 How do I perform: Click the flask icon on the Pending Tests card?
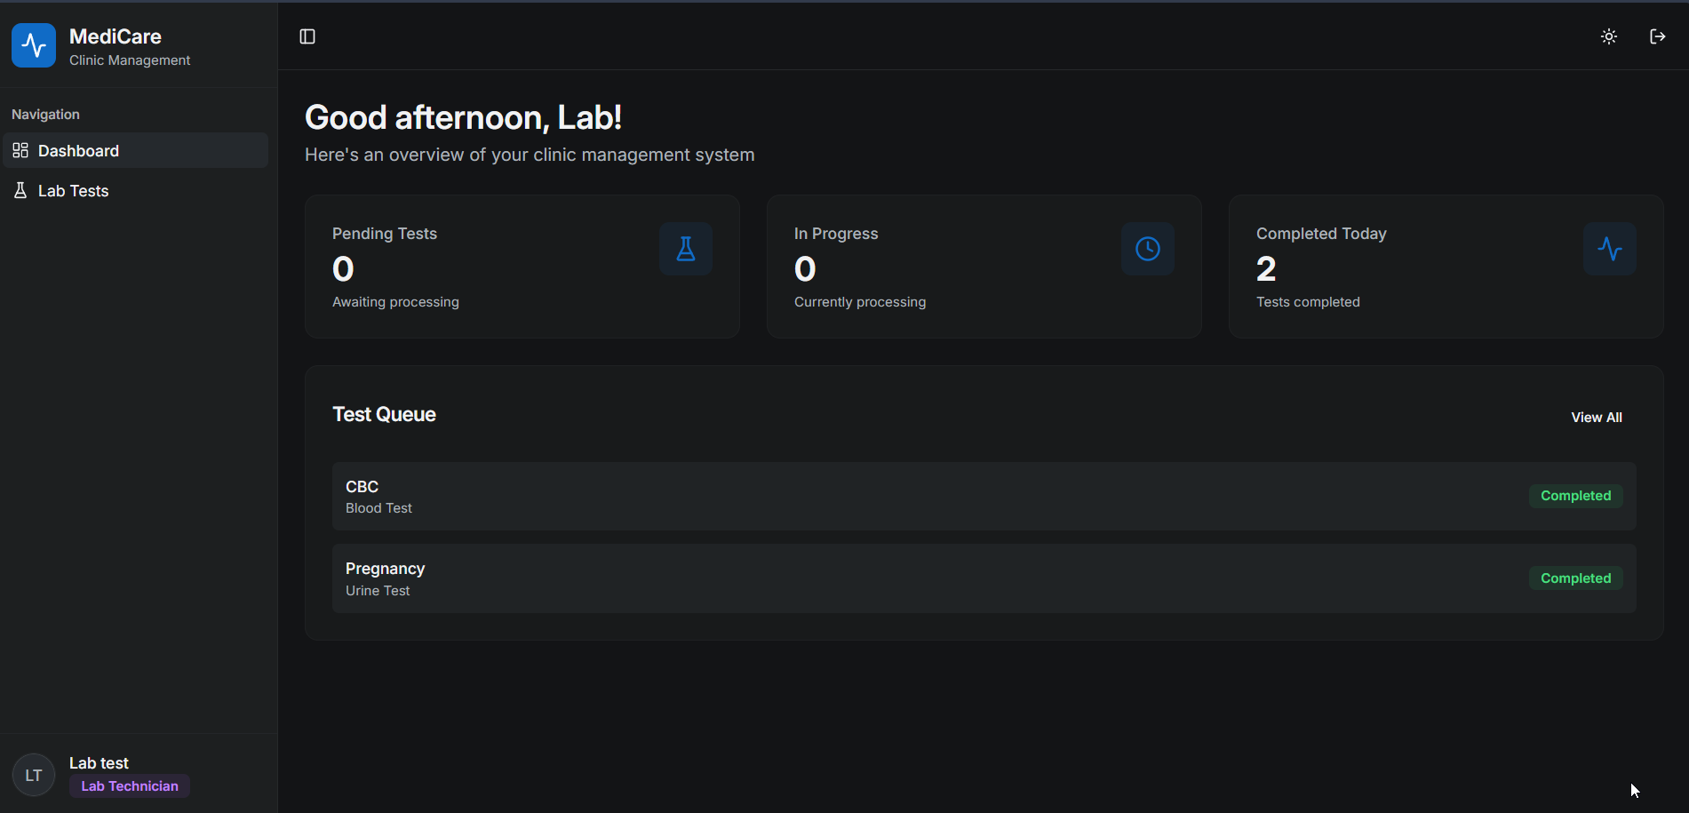(685, 249)
